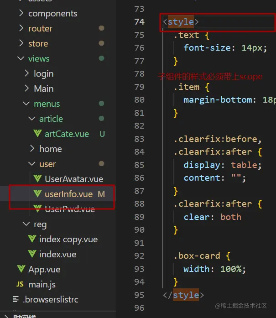Image resolution: width=276 pixels, height=318 pixels.
Task: Click 'content: "";' declaration
Action: point(215,178)
